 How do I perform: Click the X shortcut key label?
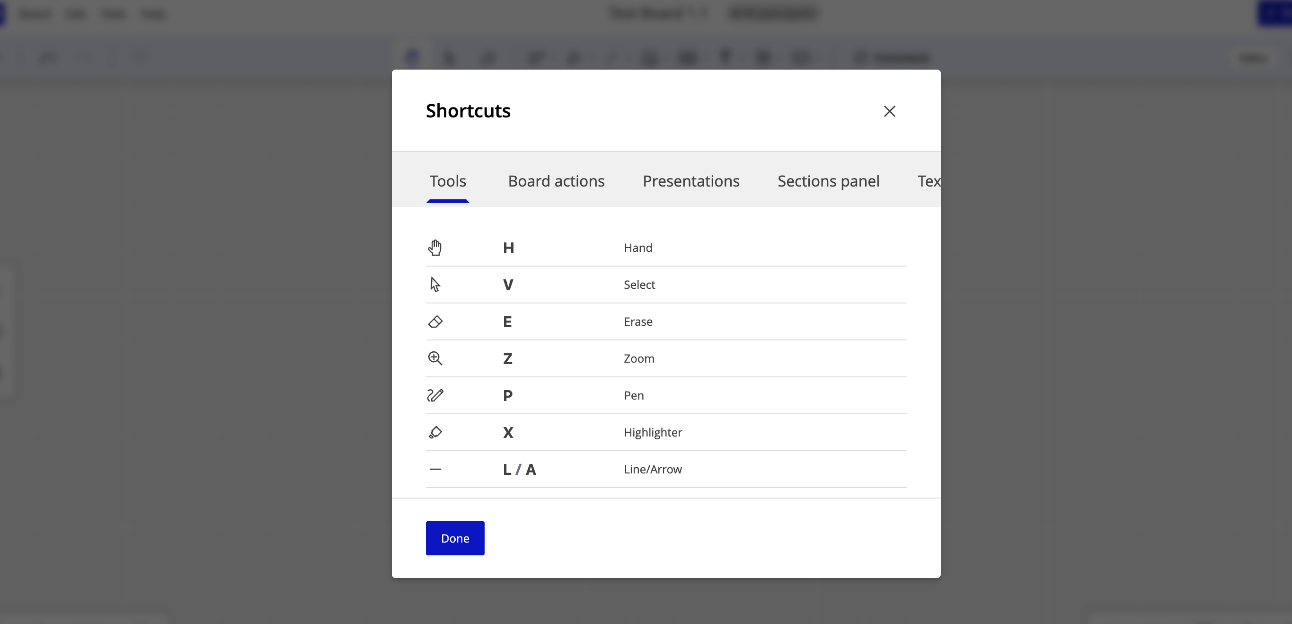point(508,432)
